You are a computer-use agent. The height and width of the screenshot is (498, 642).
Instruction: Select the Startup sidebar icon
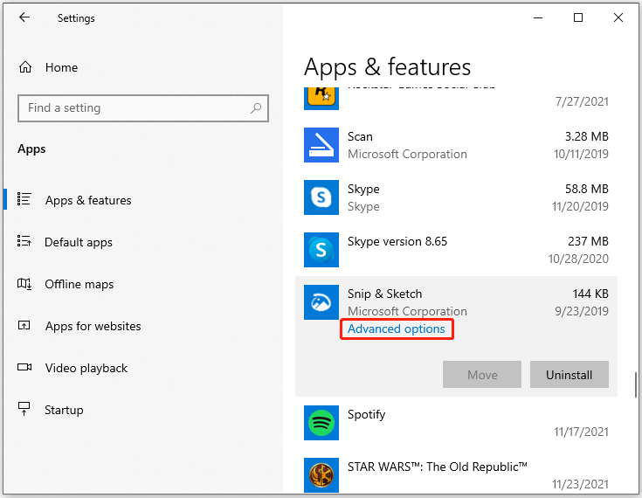pos(24,409)
